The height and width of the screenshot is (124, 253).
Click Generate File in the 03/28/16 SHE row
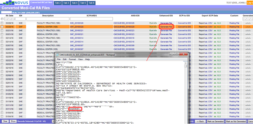pyautogui.click(x=166, y=23)
